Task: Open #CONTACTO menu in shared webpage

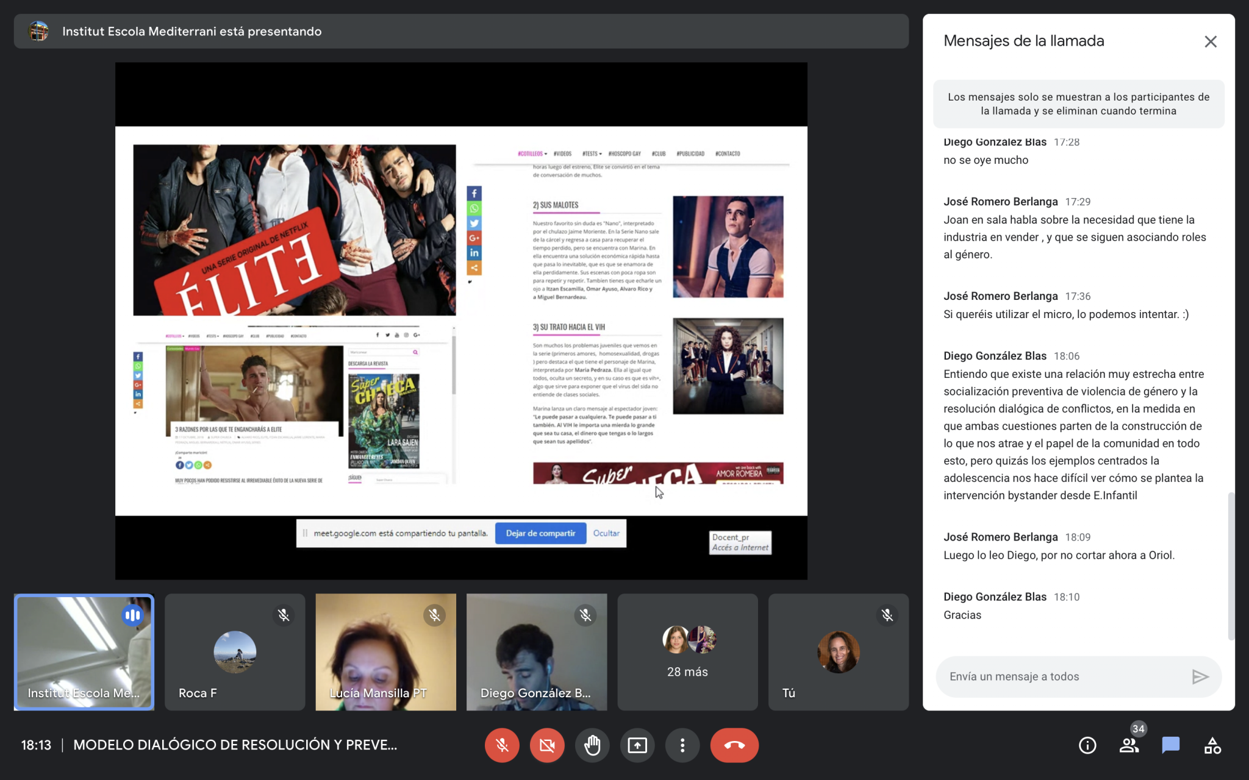Action: [x=728, y=154]
